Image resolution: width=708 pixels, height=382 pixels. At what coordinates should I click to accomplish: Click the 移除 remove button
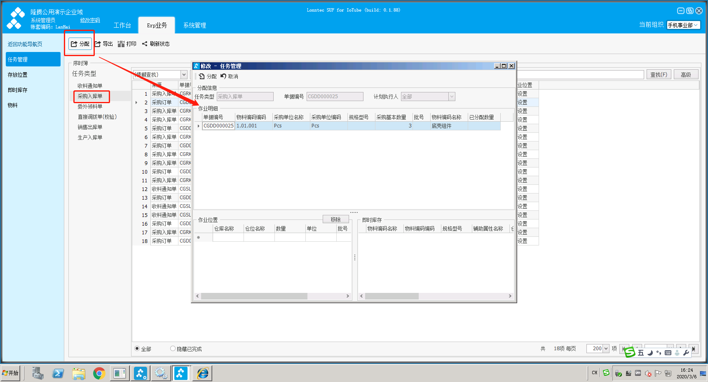(x=335, y=219)
